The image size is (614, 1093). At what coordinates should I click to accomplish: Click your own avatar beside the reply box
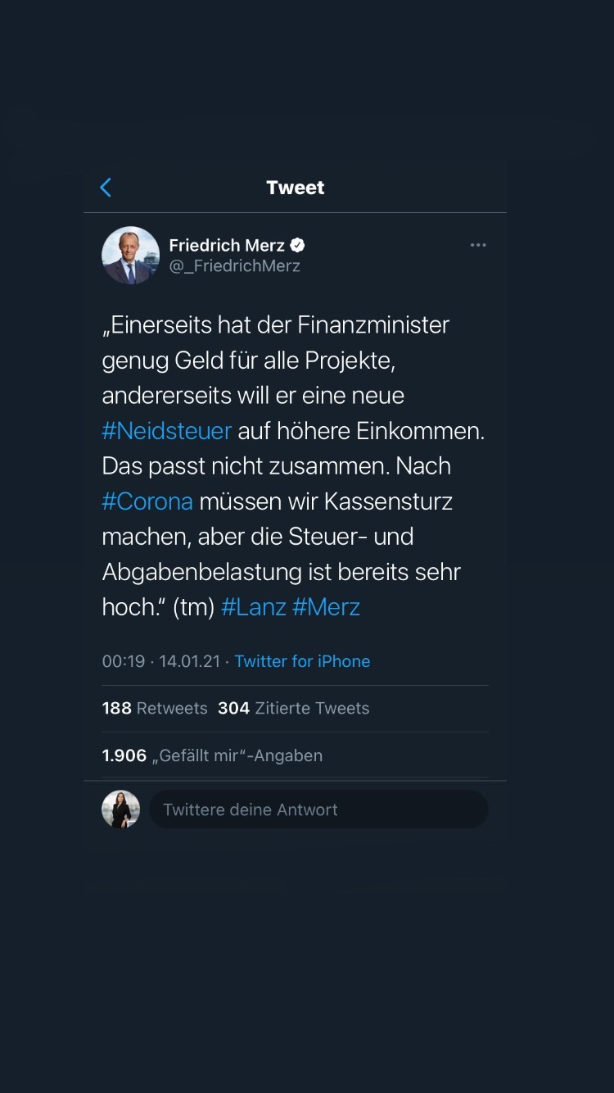pyautogui.click(x=120, y=810)
